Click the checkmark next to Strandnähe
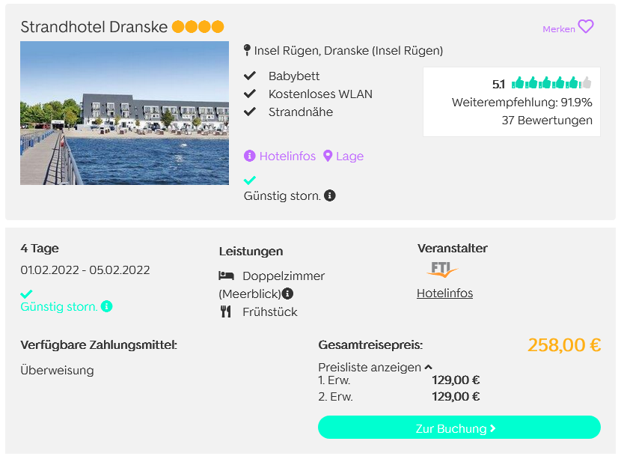This screenshot has height=459, width=621. click(249, 112)
